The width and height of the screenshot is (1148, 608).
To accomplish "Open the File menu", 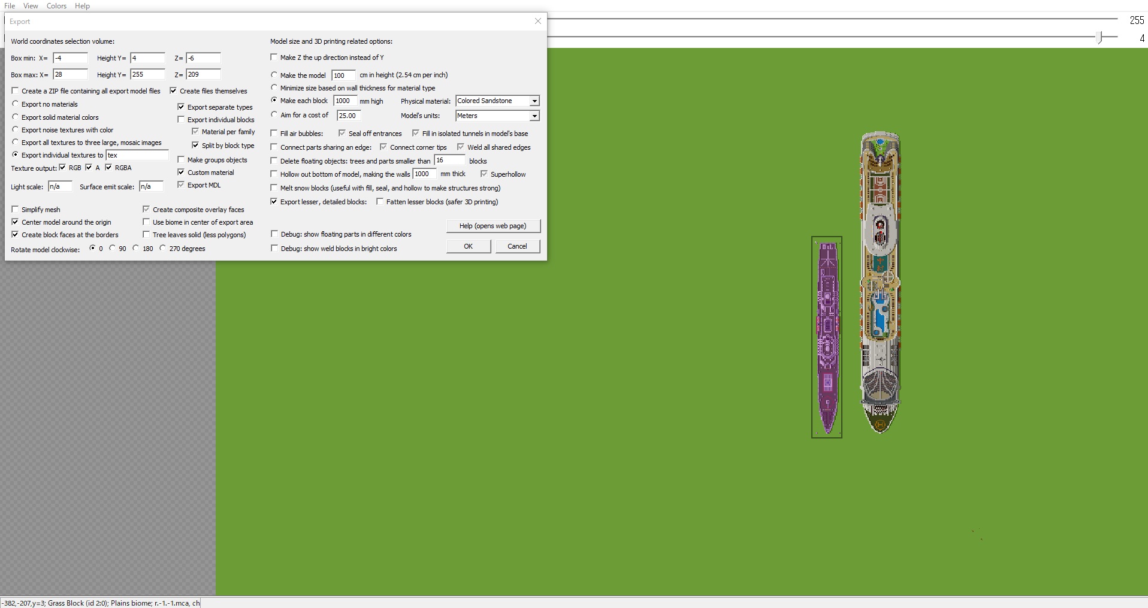I will [10, 6].
